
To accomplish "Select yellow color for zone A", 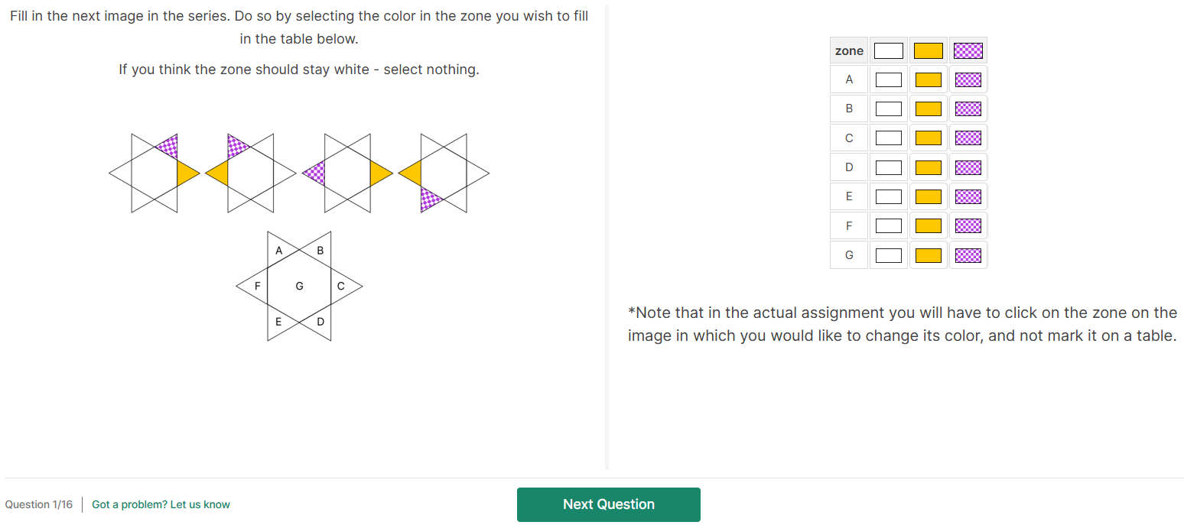I will tap(928, 79).
